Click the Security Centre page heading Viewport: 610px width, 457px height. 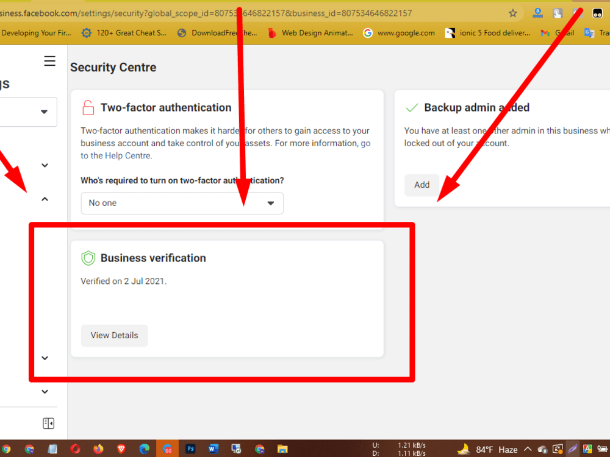click(x=113, y=67)
